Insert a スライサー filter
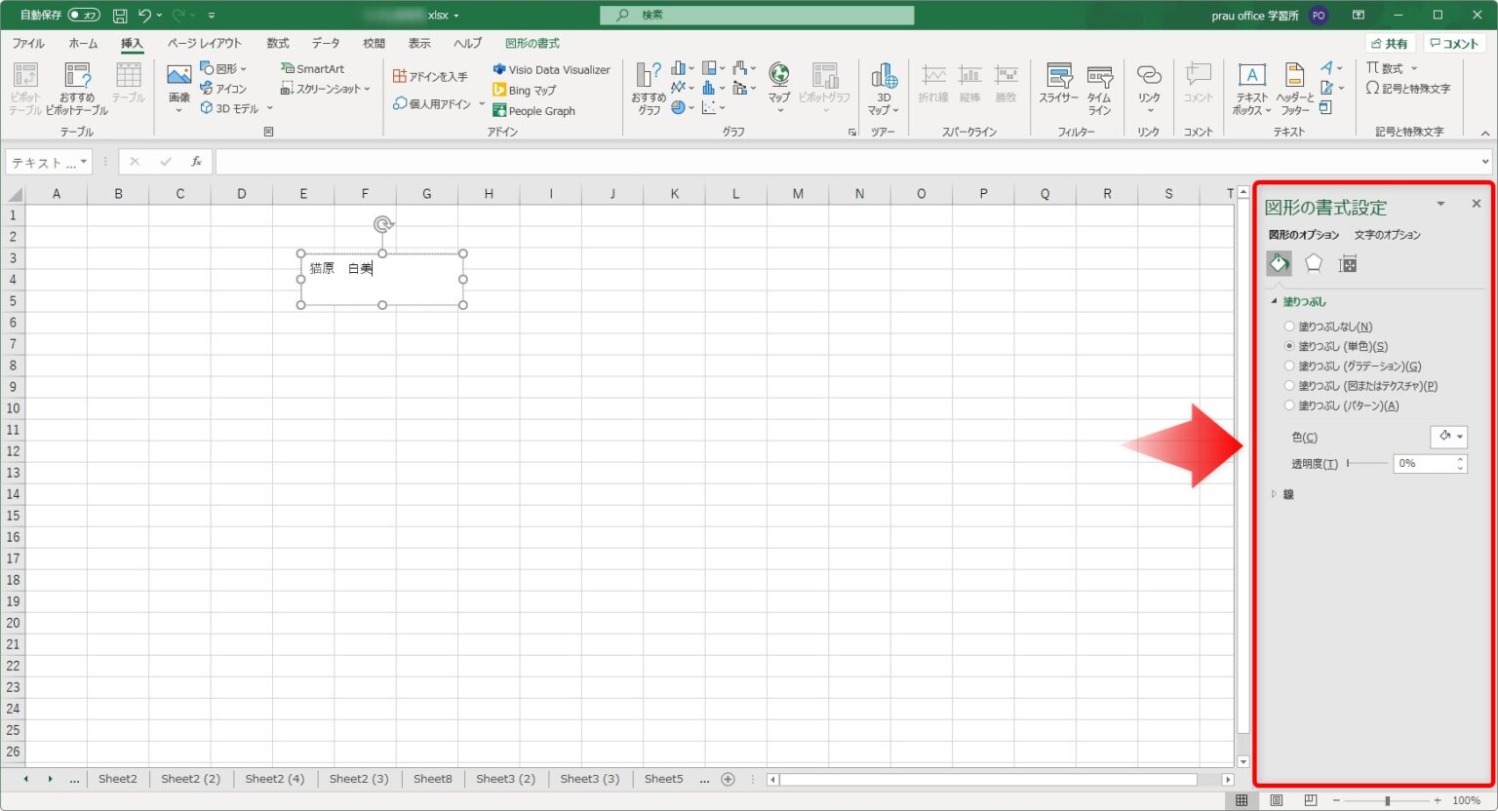The image size is (1498, 811). [1058, 84]
